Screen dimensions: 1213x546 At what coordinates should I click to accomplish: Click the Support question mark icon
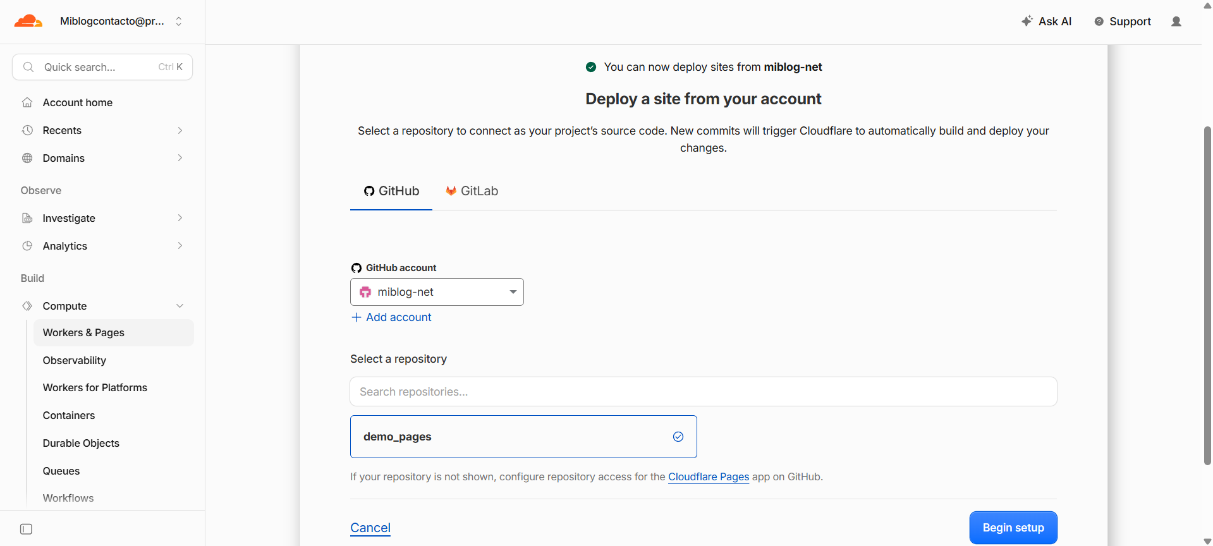click(x=1099, y=21)
